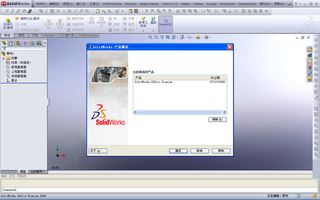Click the Revolved Boss/Base (旋转凸台/基体) tool
This screenshot has height=200, width=320.
point(27,18)
